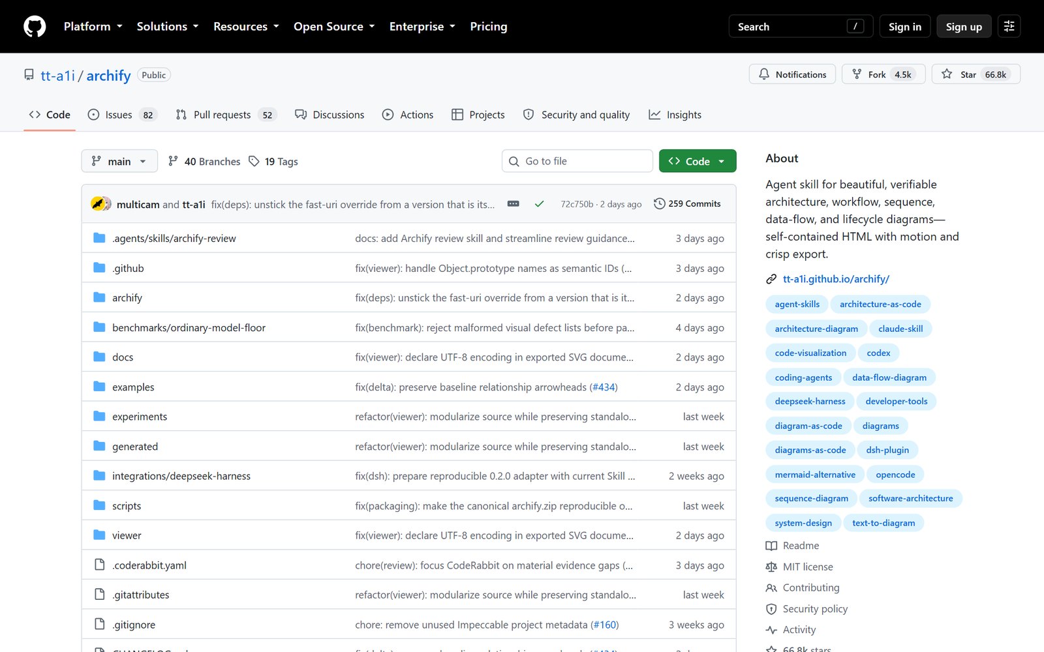Click the branch icon beside 40 Branches
1044x652 pixels.
click(x=173, y=161)
